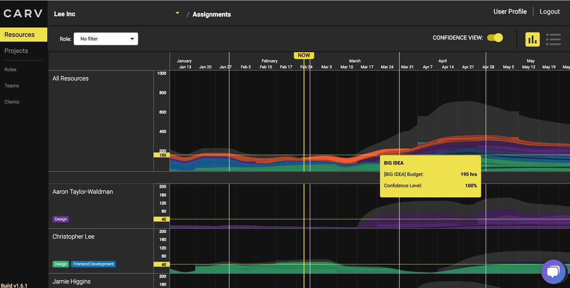Click the Assignments breadcrumb
The image size is (570, 288).
tap(211, 14)
